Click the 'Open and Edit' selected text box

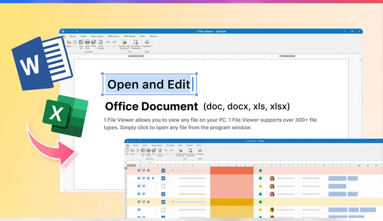pos(149,84)
